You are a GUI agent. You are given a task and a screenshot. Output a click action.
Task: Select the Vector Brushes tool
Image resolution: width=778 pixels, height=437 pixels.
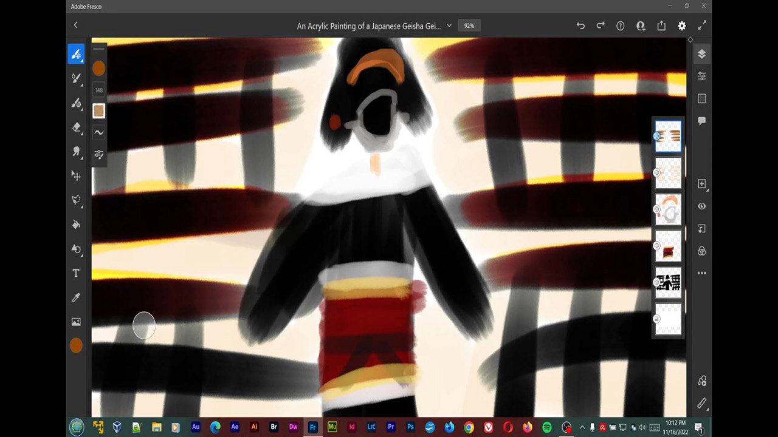click(x=76, y=103)
